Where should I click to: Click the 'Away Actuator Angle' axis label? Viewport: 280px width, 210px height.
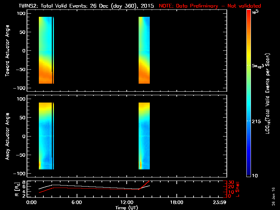point(7,136)
